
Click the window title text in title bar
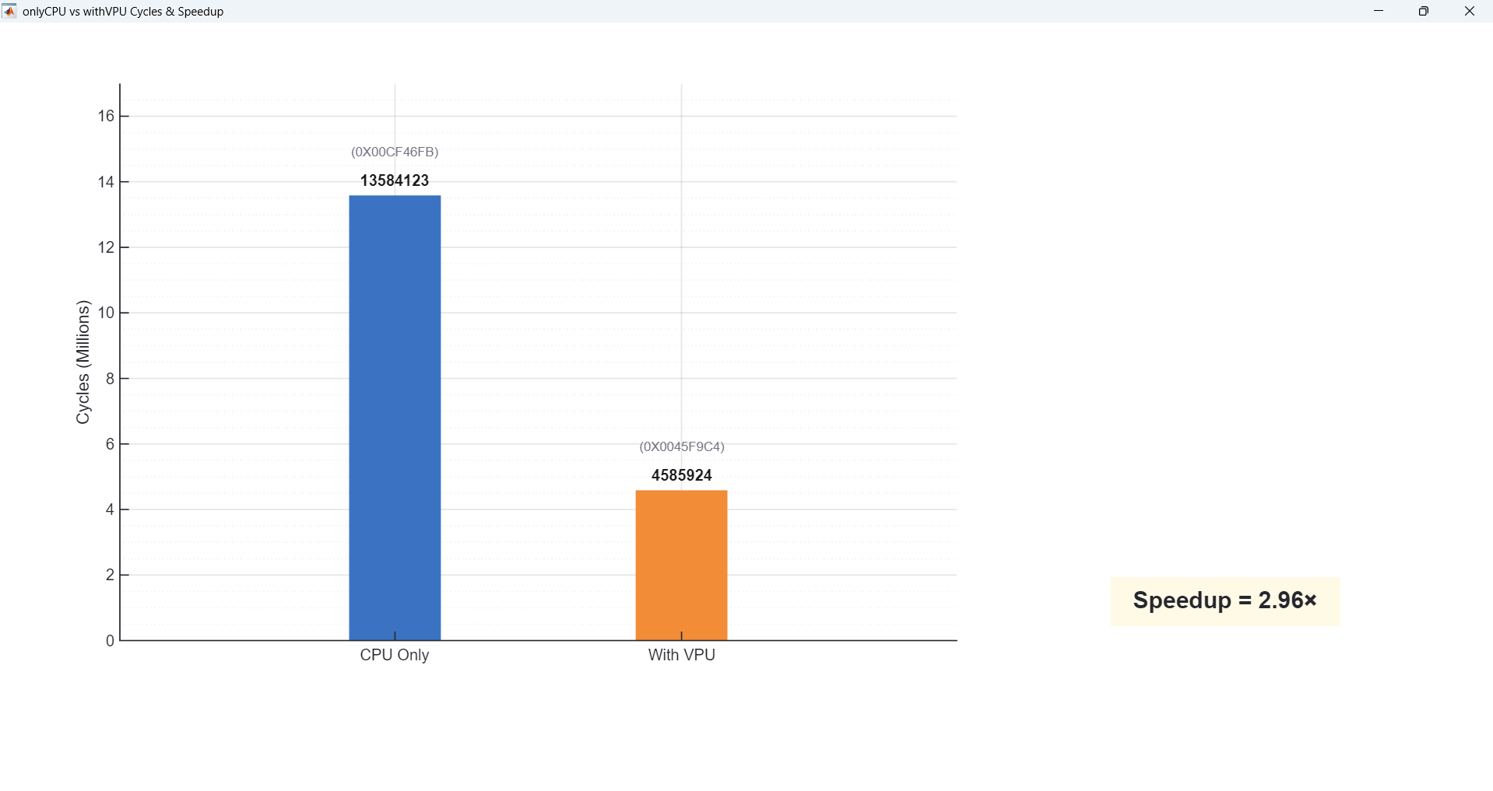(x=123, y=12)
